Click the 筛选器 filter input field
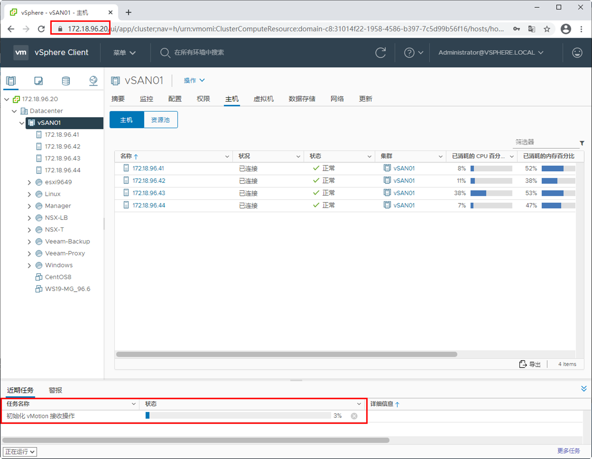 pyautogui.click(x=546, y=142)
